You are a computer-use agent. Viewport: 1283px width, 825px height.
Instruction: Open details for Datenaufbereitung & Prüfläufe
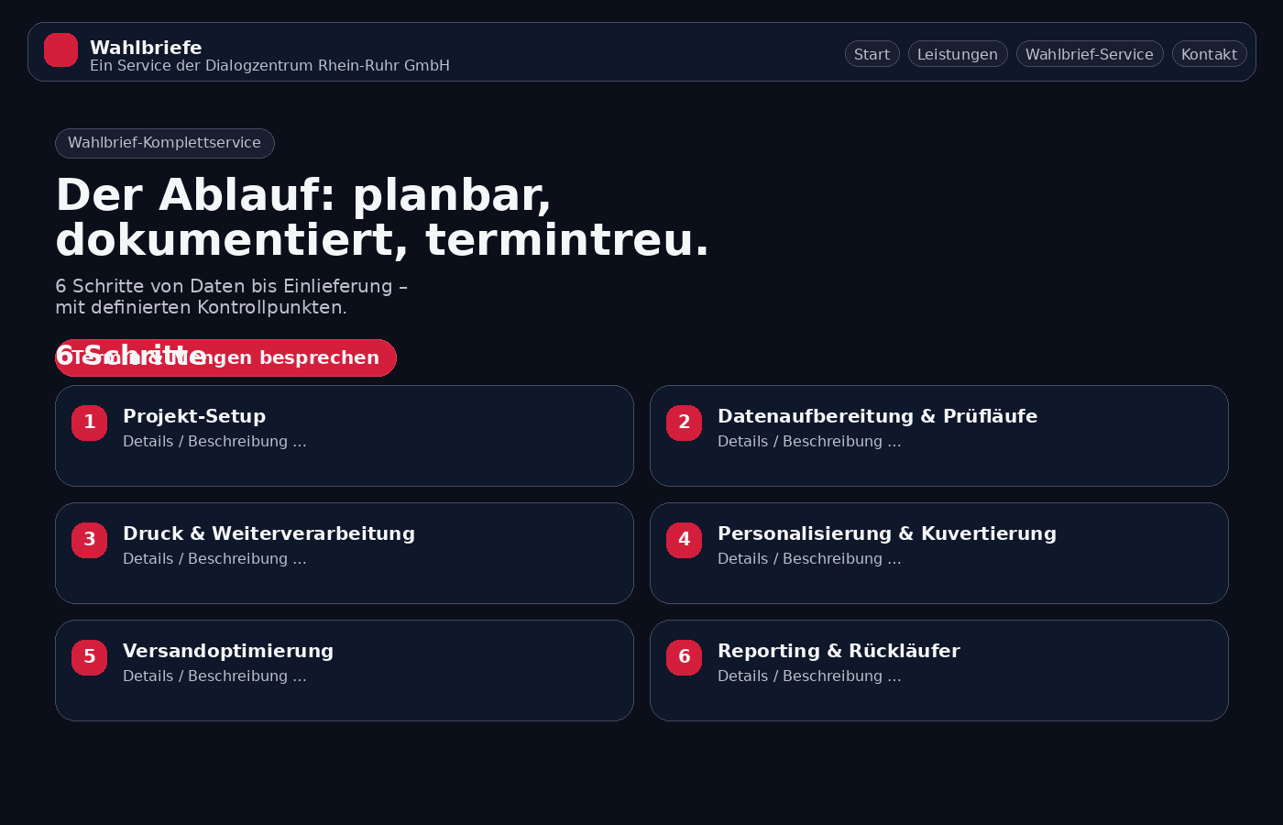[x=809, y=441]
